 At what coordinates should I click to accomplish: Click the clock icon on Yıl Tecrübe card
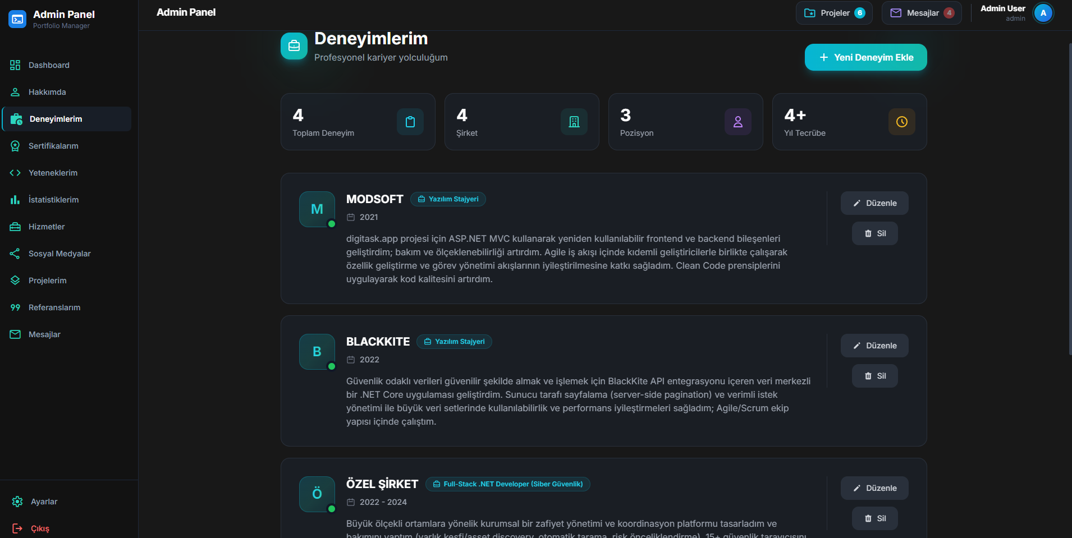(x=901, y=122)
